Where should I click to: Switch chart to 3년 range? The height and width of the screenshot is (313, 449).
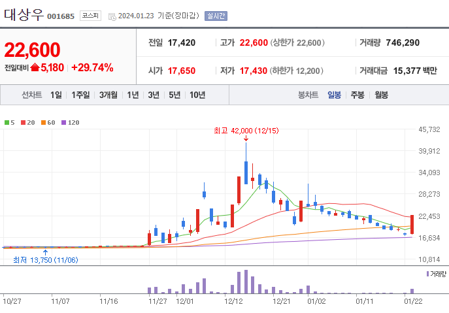(x=154, y=95)
